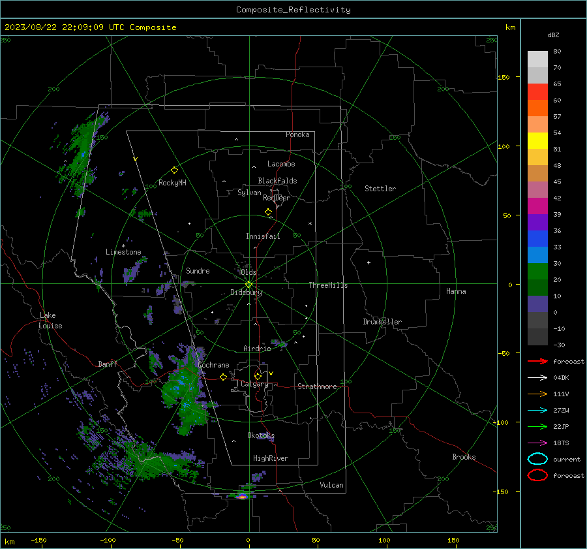Click the intense storm cell south of HighRiver
Image resolution: width=587 pixels, height=549 pixels.
242,497
